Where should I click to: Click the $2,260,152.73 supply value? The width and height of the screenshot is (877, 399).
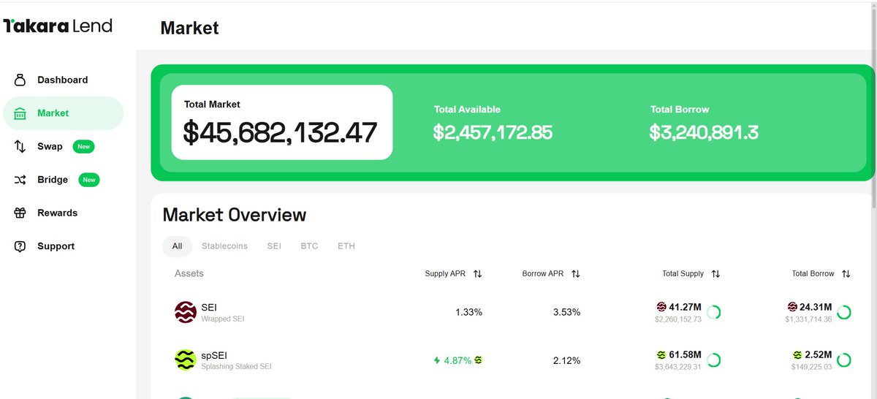tap(678, 319)
